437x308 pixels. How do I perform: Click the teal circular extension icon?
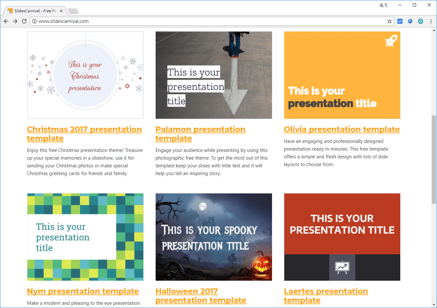click(421, 21)
